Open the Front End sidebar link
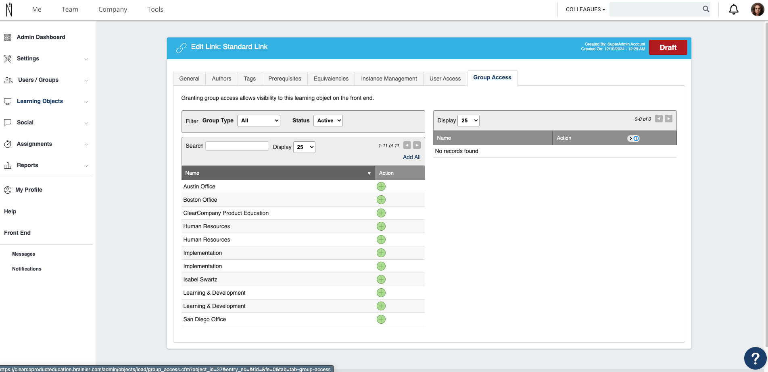Image resolution: width=768 pixels, height=372 pixels. [x=17, y=233]
